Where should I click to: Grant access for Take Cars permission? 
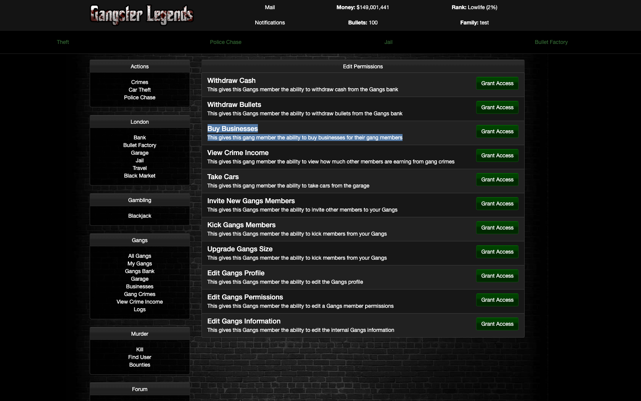(497, 179)
